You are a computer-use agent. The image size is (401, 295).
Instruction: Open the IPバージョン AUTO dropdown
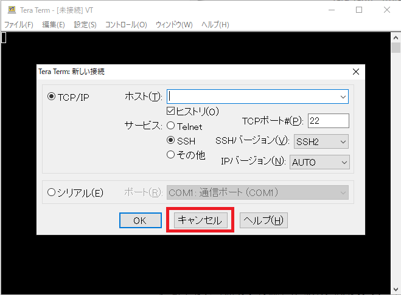coord(319,162)
